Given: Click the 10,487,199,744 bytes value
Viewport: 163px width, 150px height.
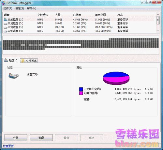Looking at the screenshot, I should [127, 99].
